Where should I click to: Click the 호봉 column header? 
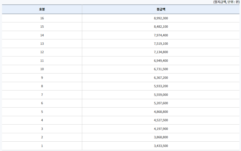pos(42,9)
